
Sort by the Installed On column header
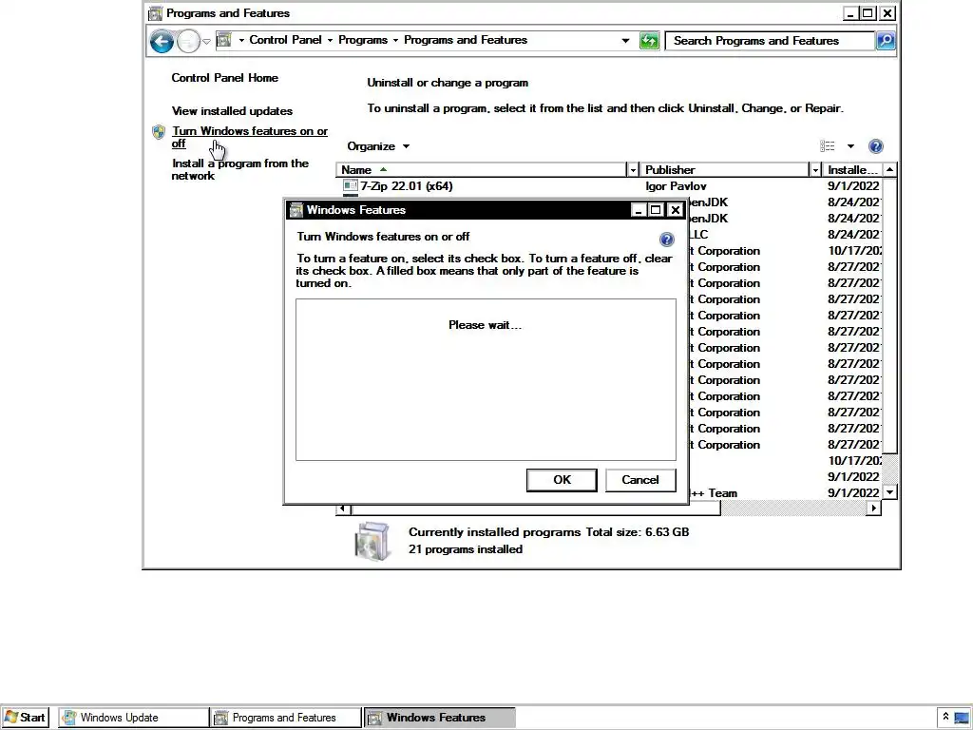point(852,170)
